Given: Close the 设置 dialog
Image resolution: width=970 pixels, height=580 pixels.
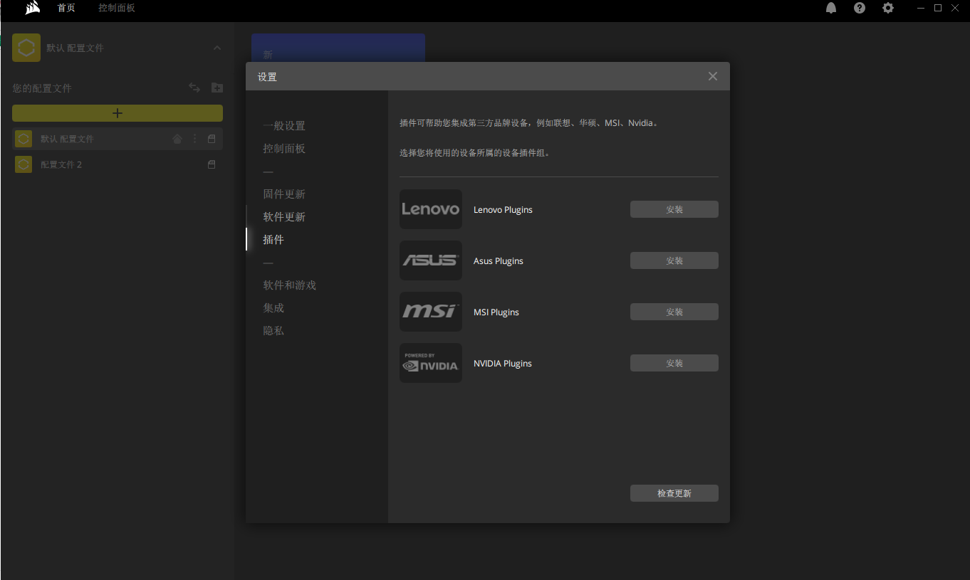Looking at the screenshot, I should (713, 76).
